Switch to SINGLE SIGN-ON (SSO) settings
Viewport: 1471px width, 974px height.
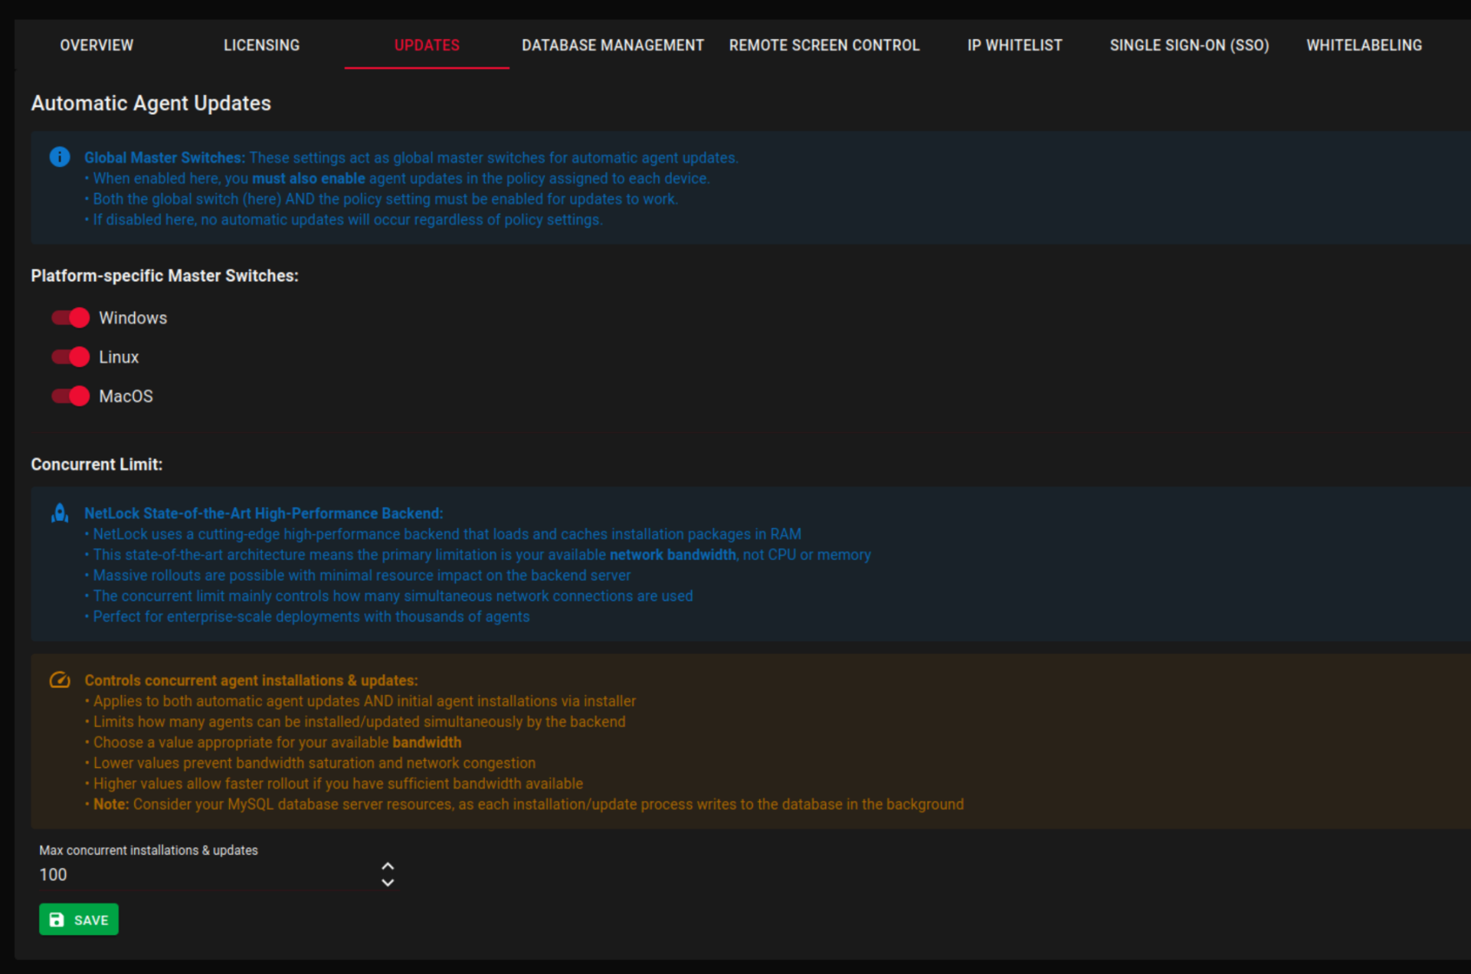[x=1189, y=45]
